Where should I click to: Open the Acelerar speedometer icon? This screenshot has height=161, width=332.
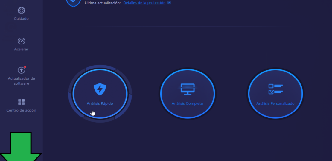pos(21,41)
